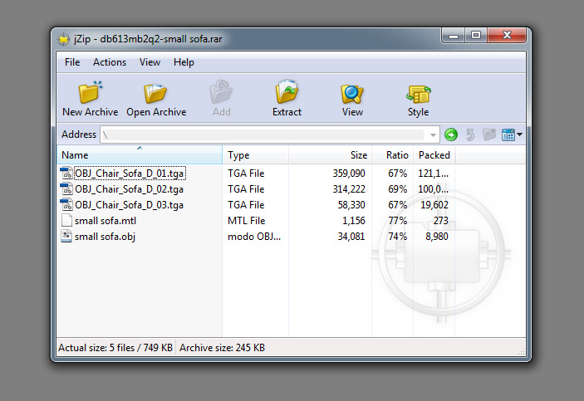Select file OBJ_Chair_Sofa_D_03.tga
Image resolution: width=584 pixels, height=401 pixels.
pyautogui.click(x=130, y=205)
